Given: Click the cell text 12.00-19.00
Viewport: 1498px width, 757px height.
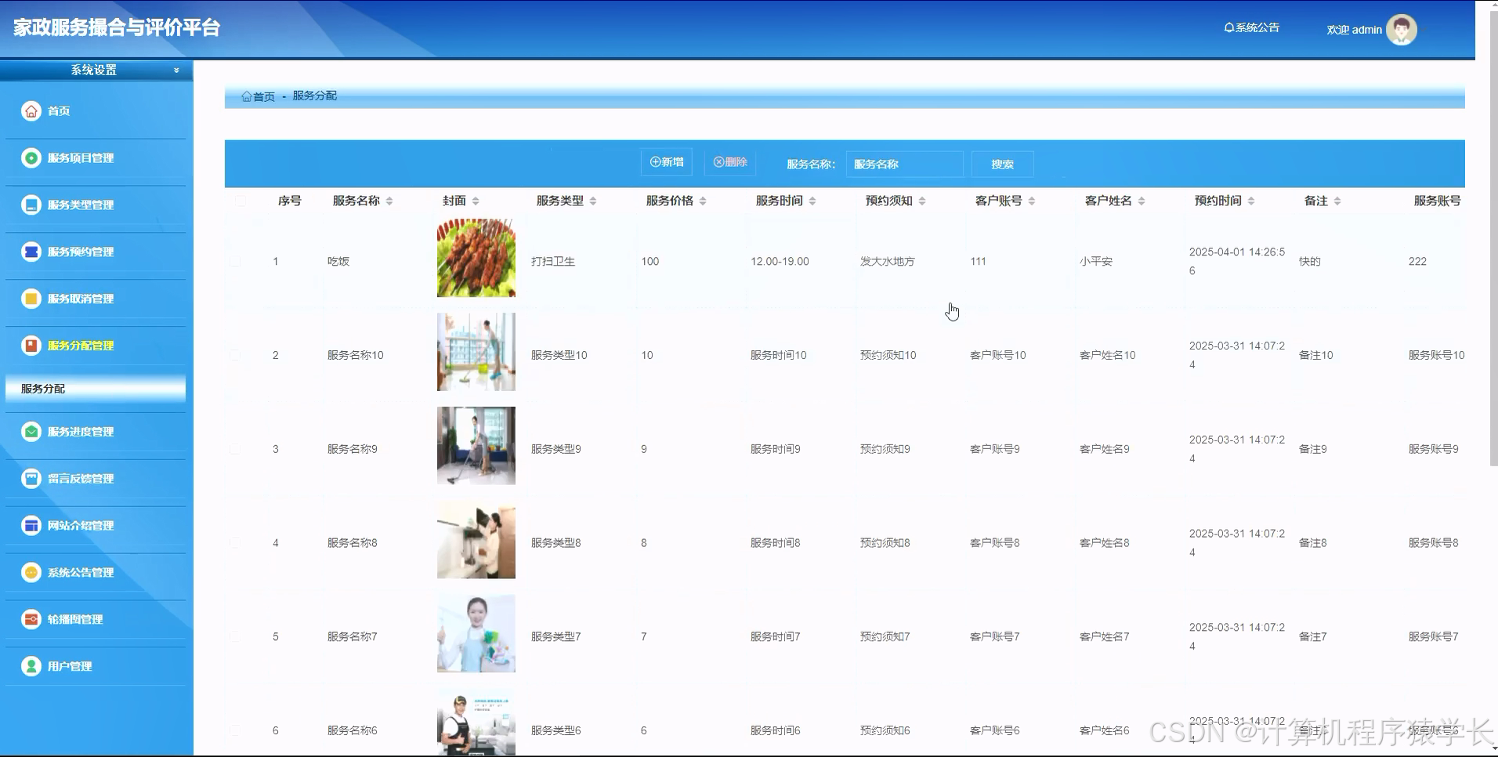Looking at the screenshot, I should click(780, 262).
